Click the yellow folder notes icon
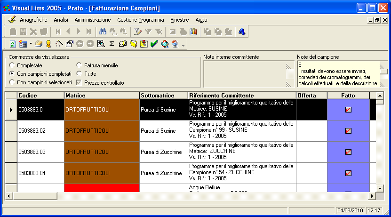This screenshot has width=391, height=217. pyautogui.click(x=134, y=44)
